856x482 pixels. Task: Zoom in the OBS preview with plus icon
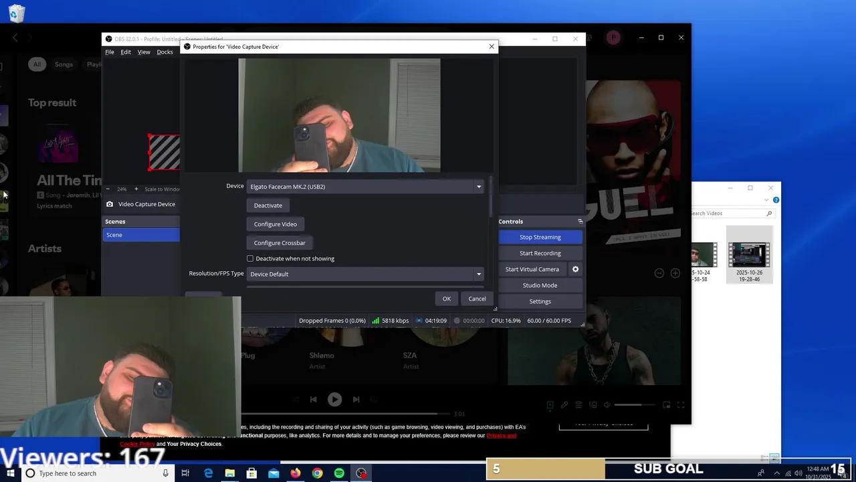click(136, 189)
